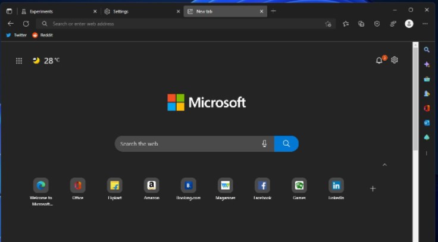Open the notifications bell icon
The image size is (438, 242).
[379, 61]
